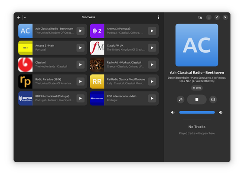Select the Radio Paradise (320k) station name

pyautogui.click(x=48, y=79)
